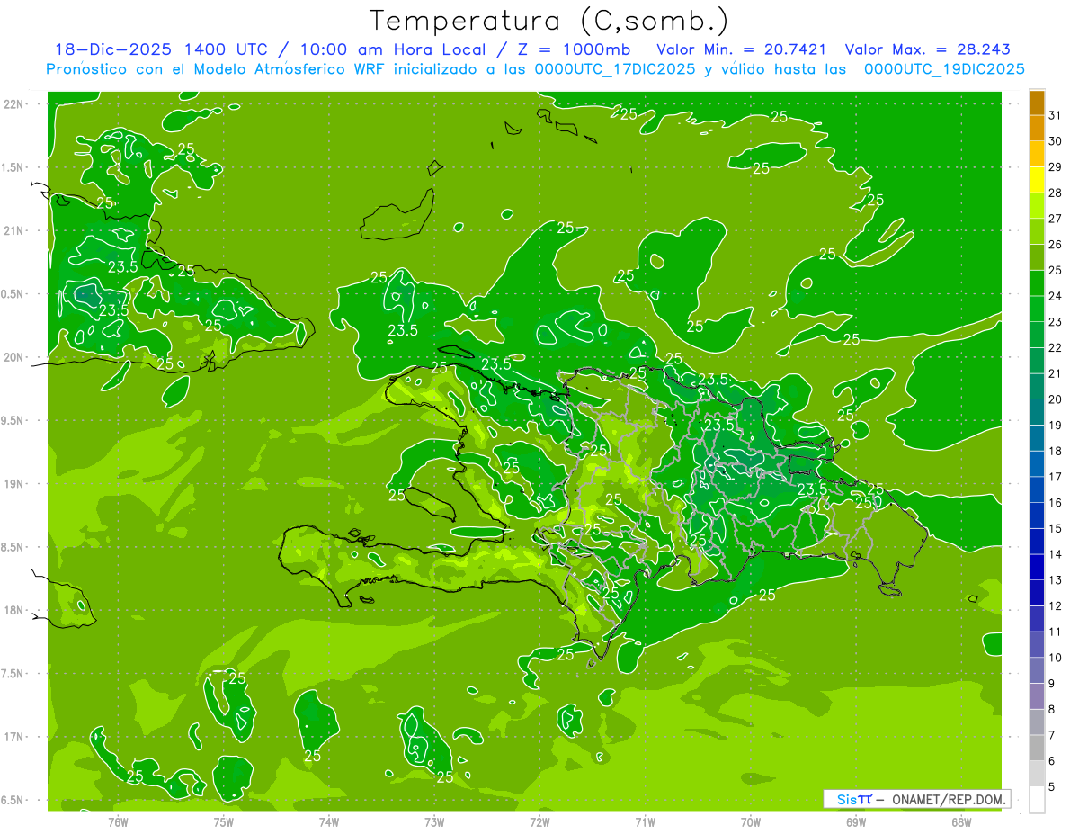Image resolution: width=1079 pixels, height=834 pixels.
Task: Click the '8.5N' latitude axis label
Action: pos(13,547)
